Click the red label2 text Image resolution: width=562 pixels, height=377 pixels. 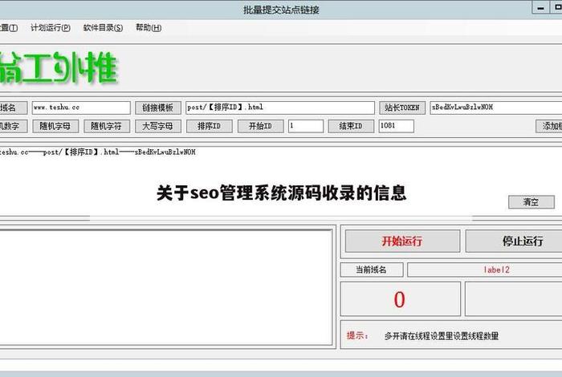click(x=496, y=270)
